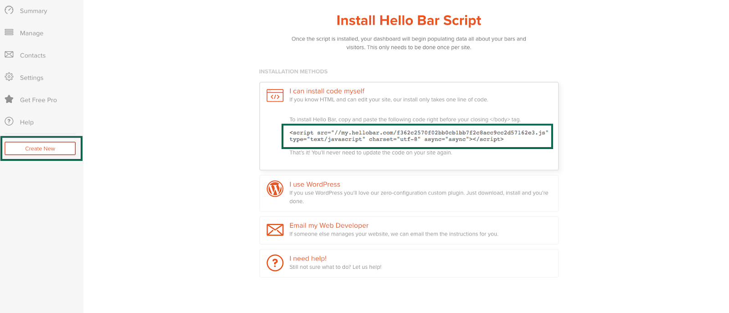The height and width of the screenshot is (313, 729).
Task: Click the 'Once the script is installed' intro paragraph
Action: 409,43
